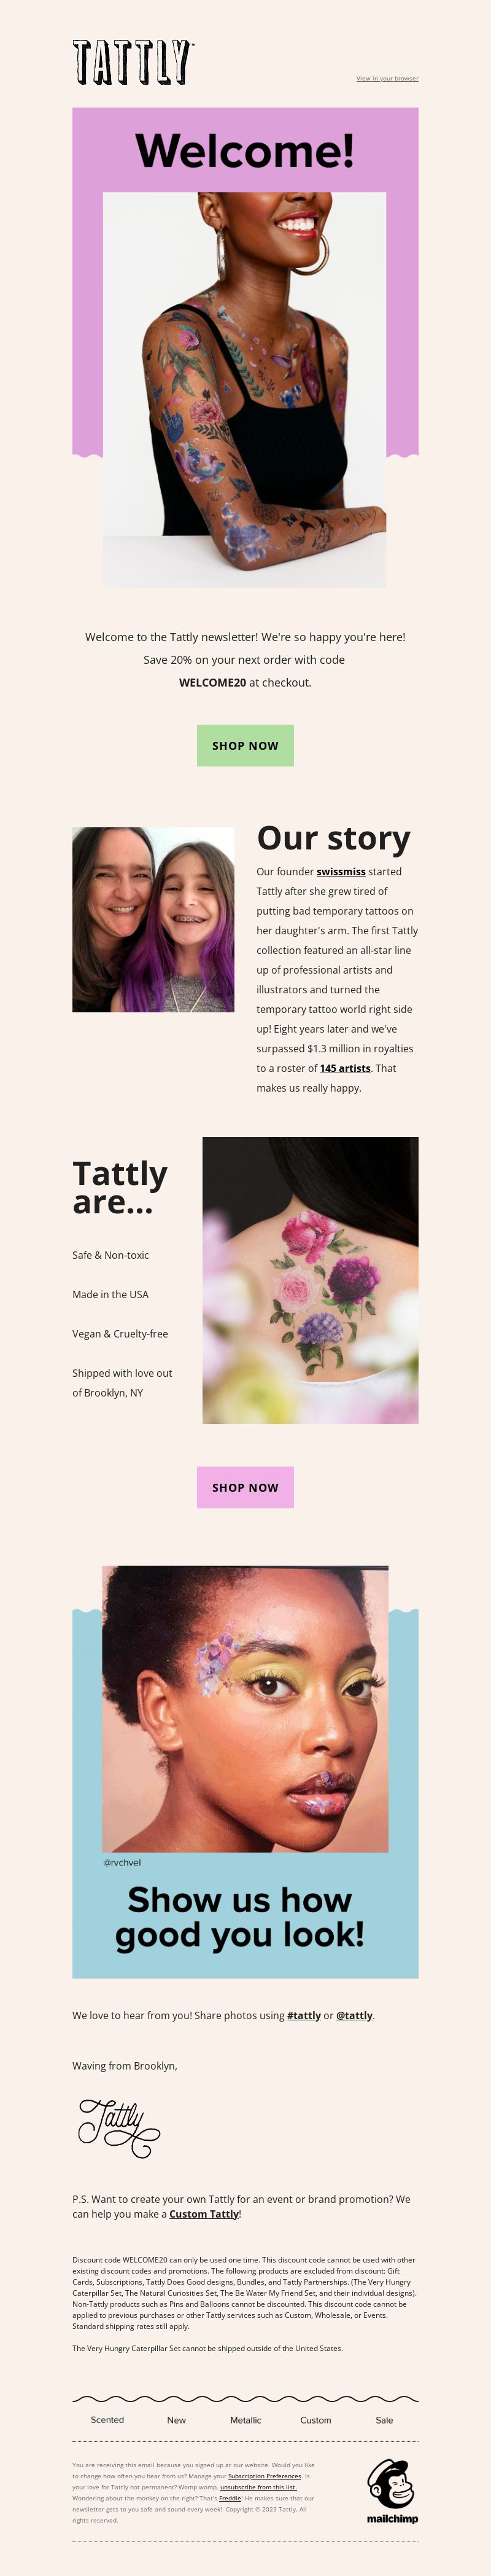491x2576 pixels.
Task: Open the @tattly profile link
Action: tap(354, 2015)
